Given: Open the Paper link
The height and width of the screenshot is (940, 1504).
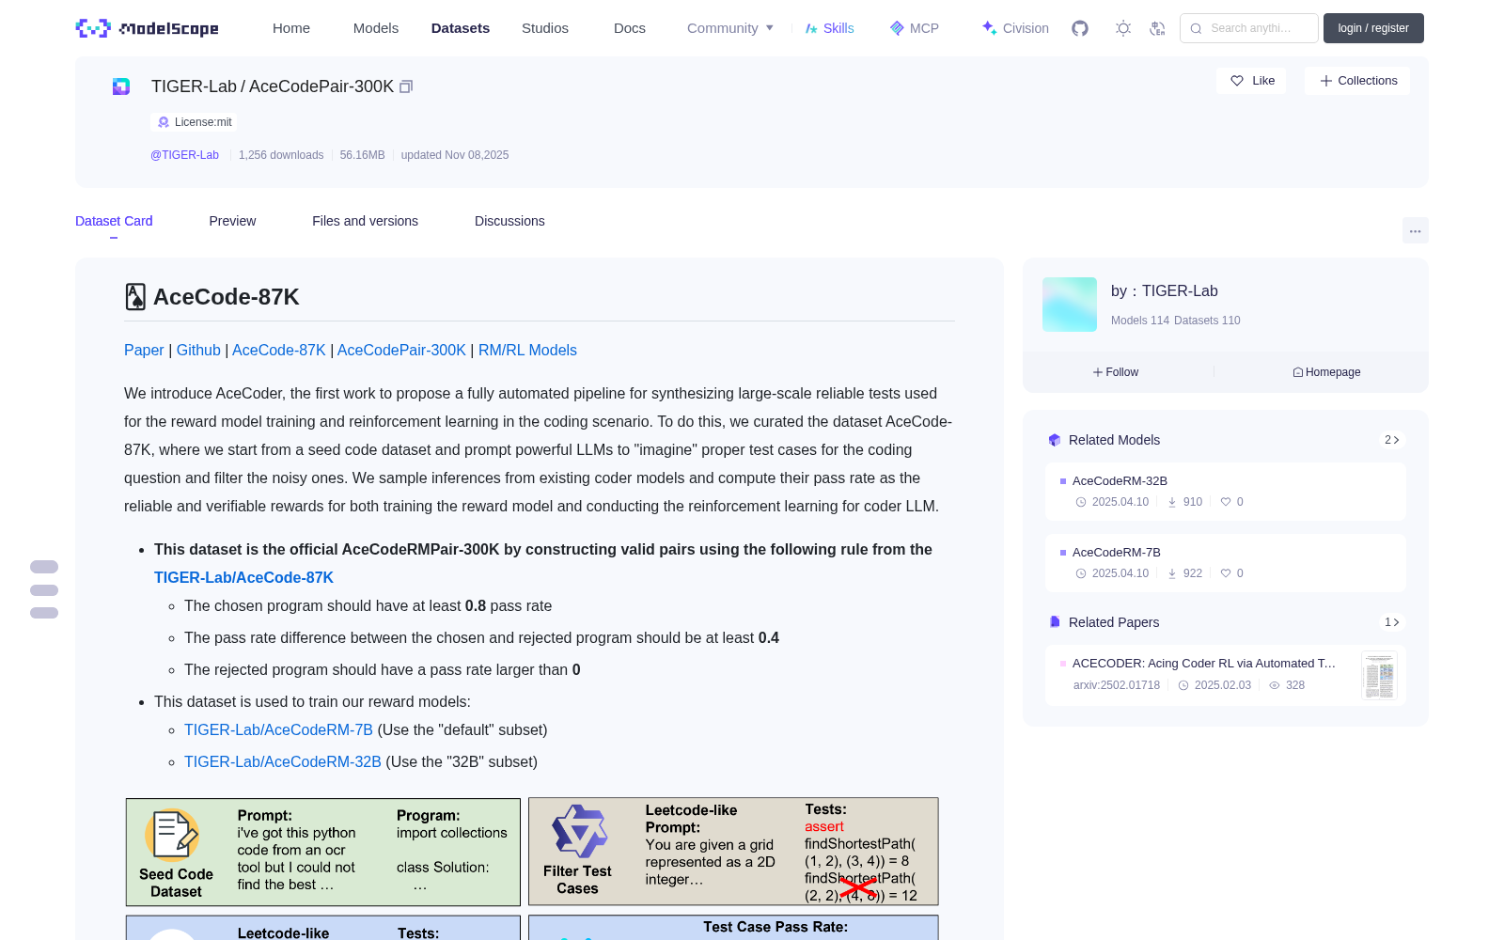Looking at the screenshot, I should coord(144,350).
